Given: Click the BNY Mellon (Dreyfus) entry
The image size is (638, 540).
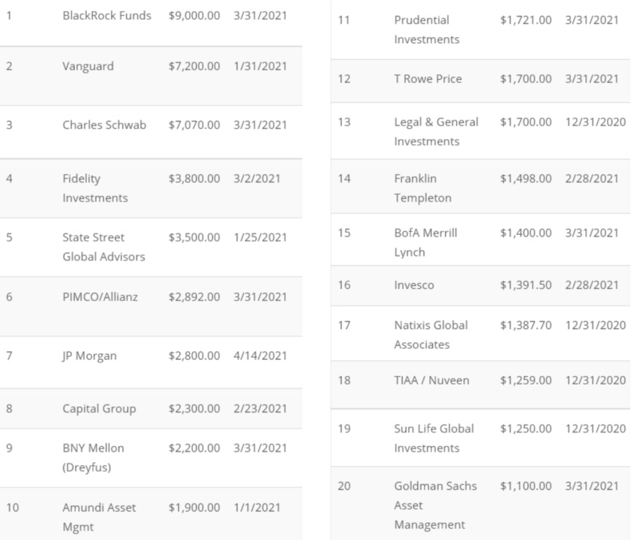Looking at the screenshot, I should (93, 457).
